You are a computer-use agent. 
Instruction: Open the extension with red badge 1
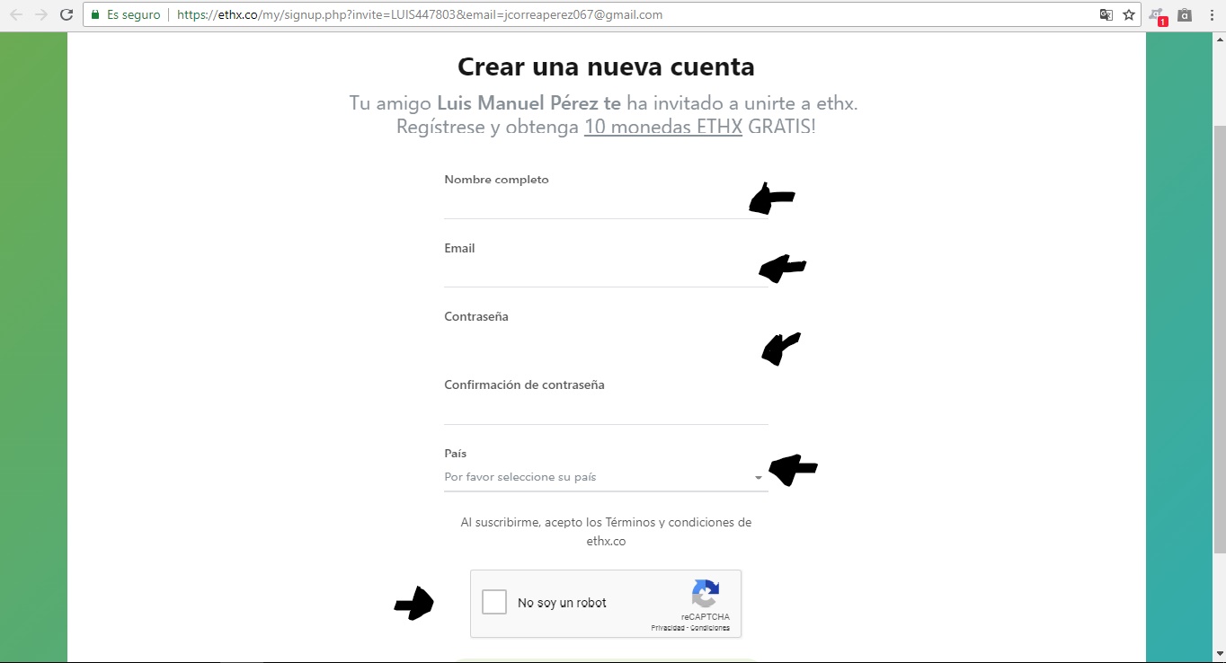1159,16
